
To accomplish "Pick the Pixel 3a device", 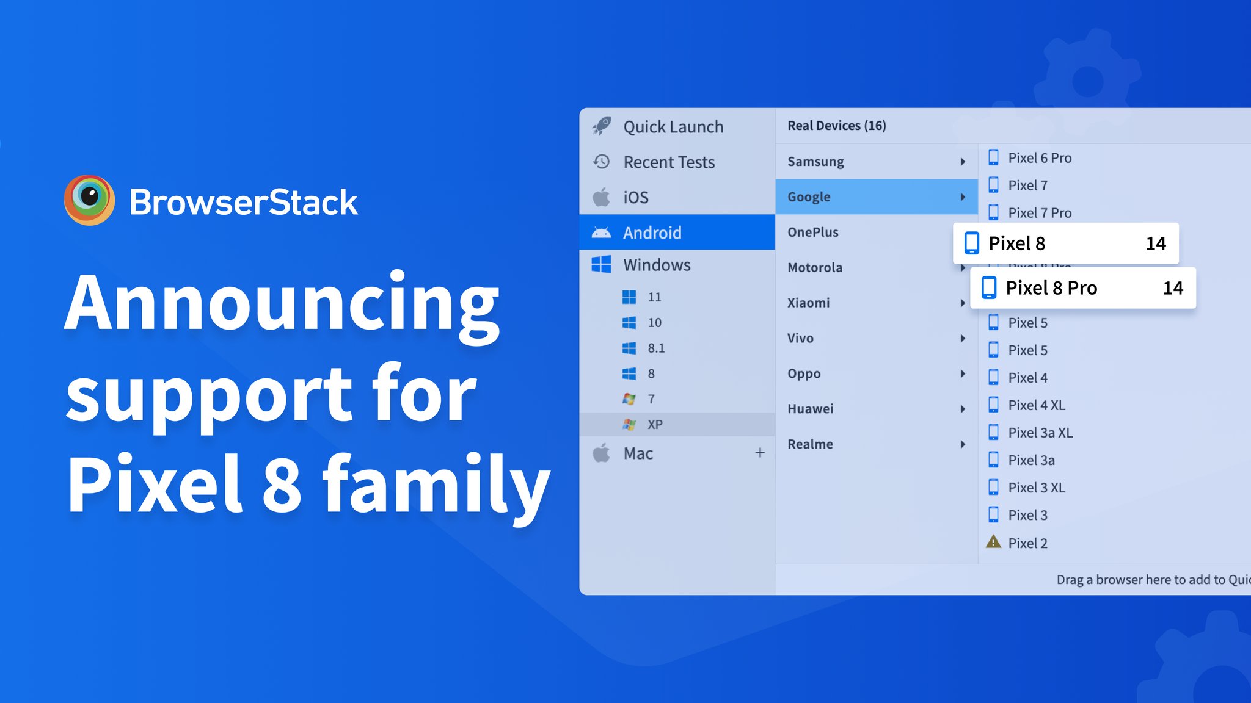I will pyautogui.click(x=1031, y=460).
